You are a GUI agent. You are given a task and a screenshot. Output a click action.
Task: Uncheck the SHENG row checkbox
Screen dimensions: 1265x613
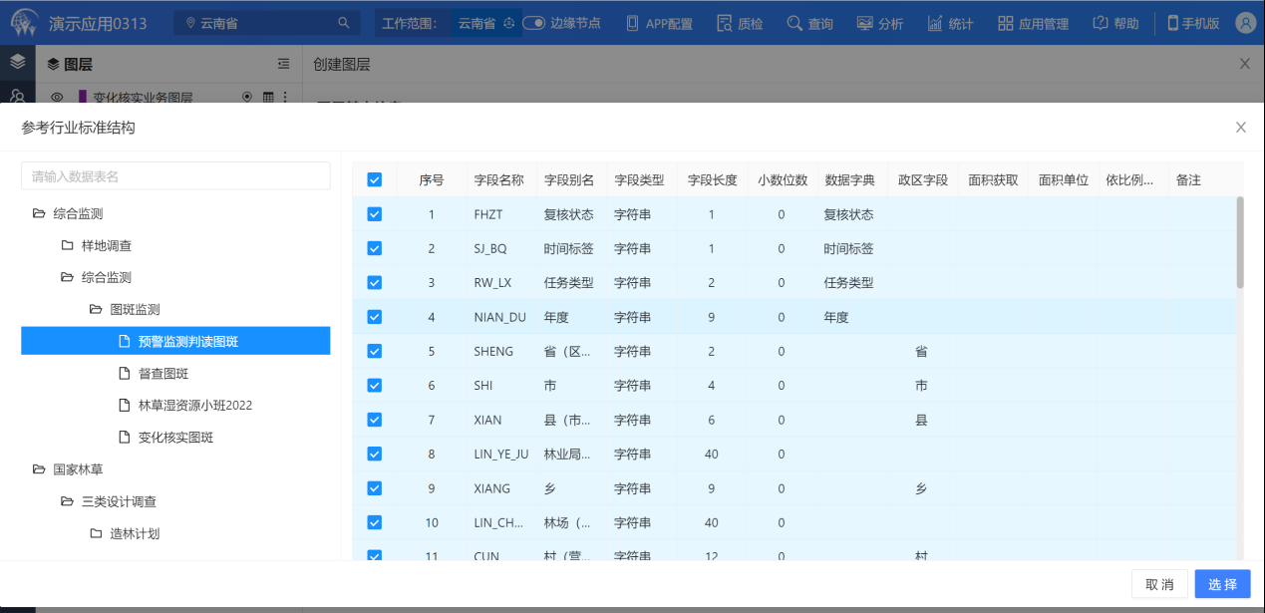[375, 351]
